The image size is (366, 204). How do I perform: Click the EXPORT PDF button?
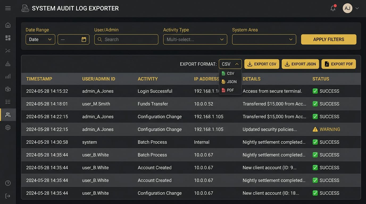pos(339,64)
